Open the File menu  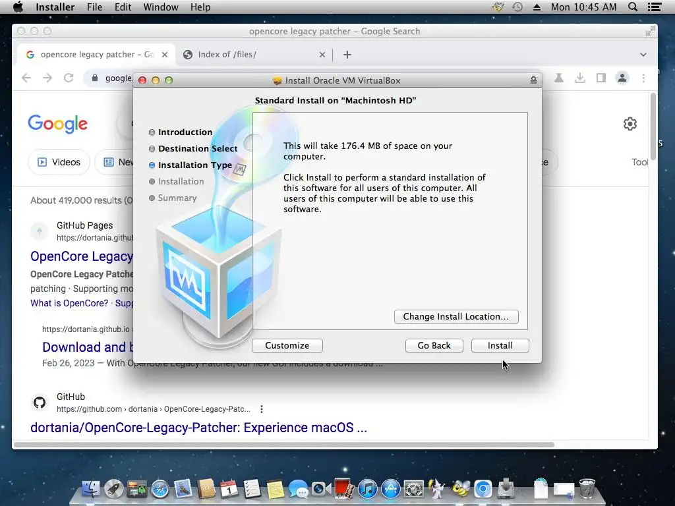pos(95,7)
